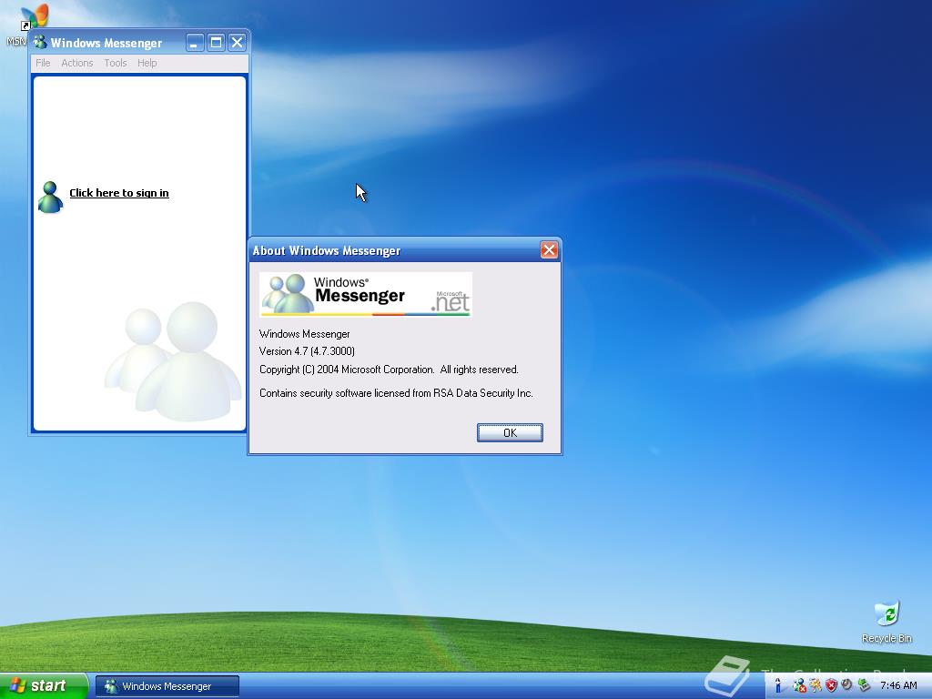Viewport: 932px width, 699px height.
Task: Close the Windows Messenger main window
Action: coord(238,42)
